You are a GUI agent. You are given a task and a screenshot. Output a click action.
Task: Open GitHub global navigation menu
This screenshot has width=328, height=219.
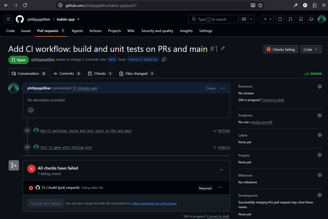pyautogui.click(x=8, y=19)
